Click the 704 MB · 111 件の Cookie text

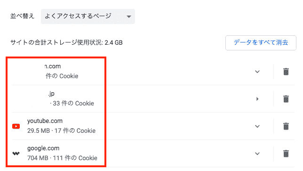tap(62, 158)
